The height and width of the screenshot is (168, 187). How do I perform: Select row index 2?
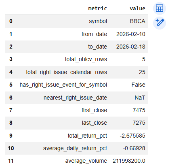(11, 47)
